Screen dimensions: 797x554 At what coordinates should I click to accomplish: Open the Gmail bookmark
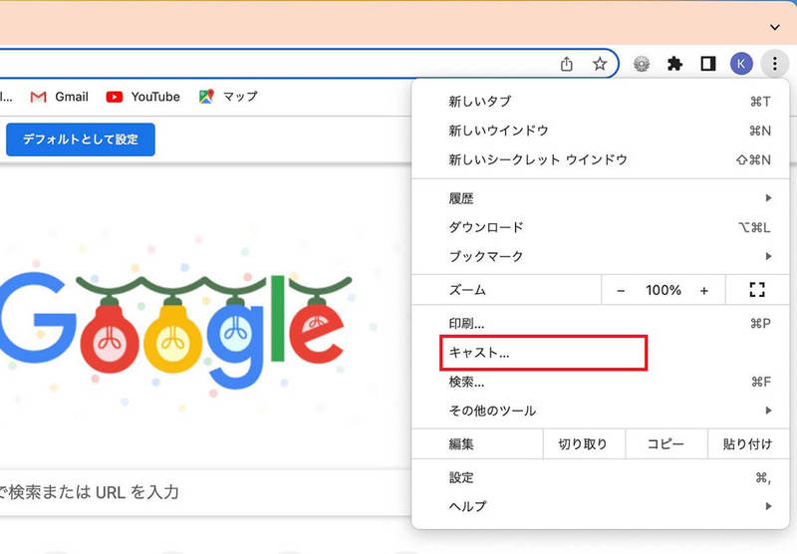pos(60,97)
